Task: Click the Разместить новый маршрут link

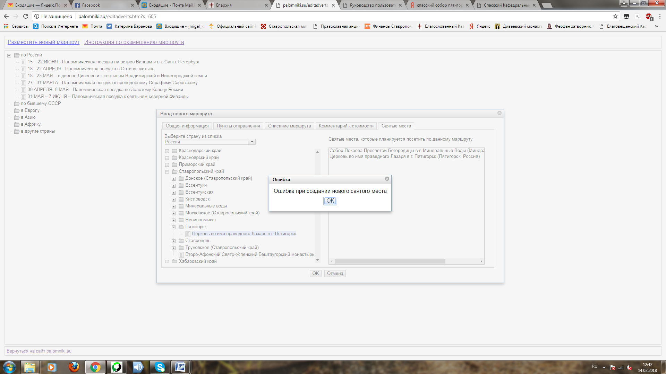Action: tap(43, 42)
